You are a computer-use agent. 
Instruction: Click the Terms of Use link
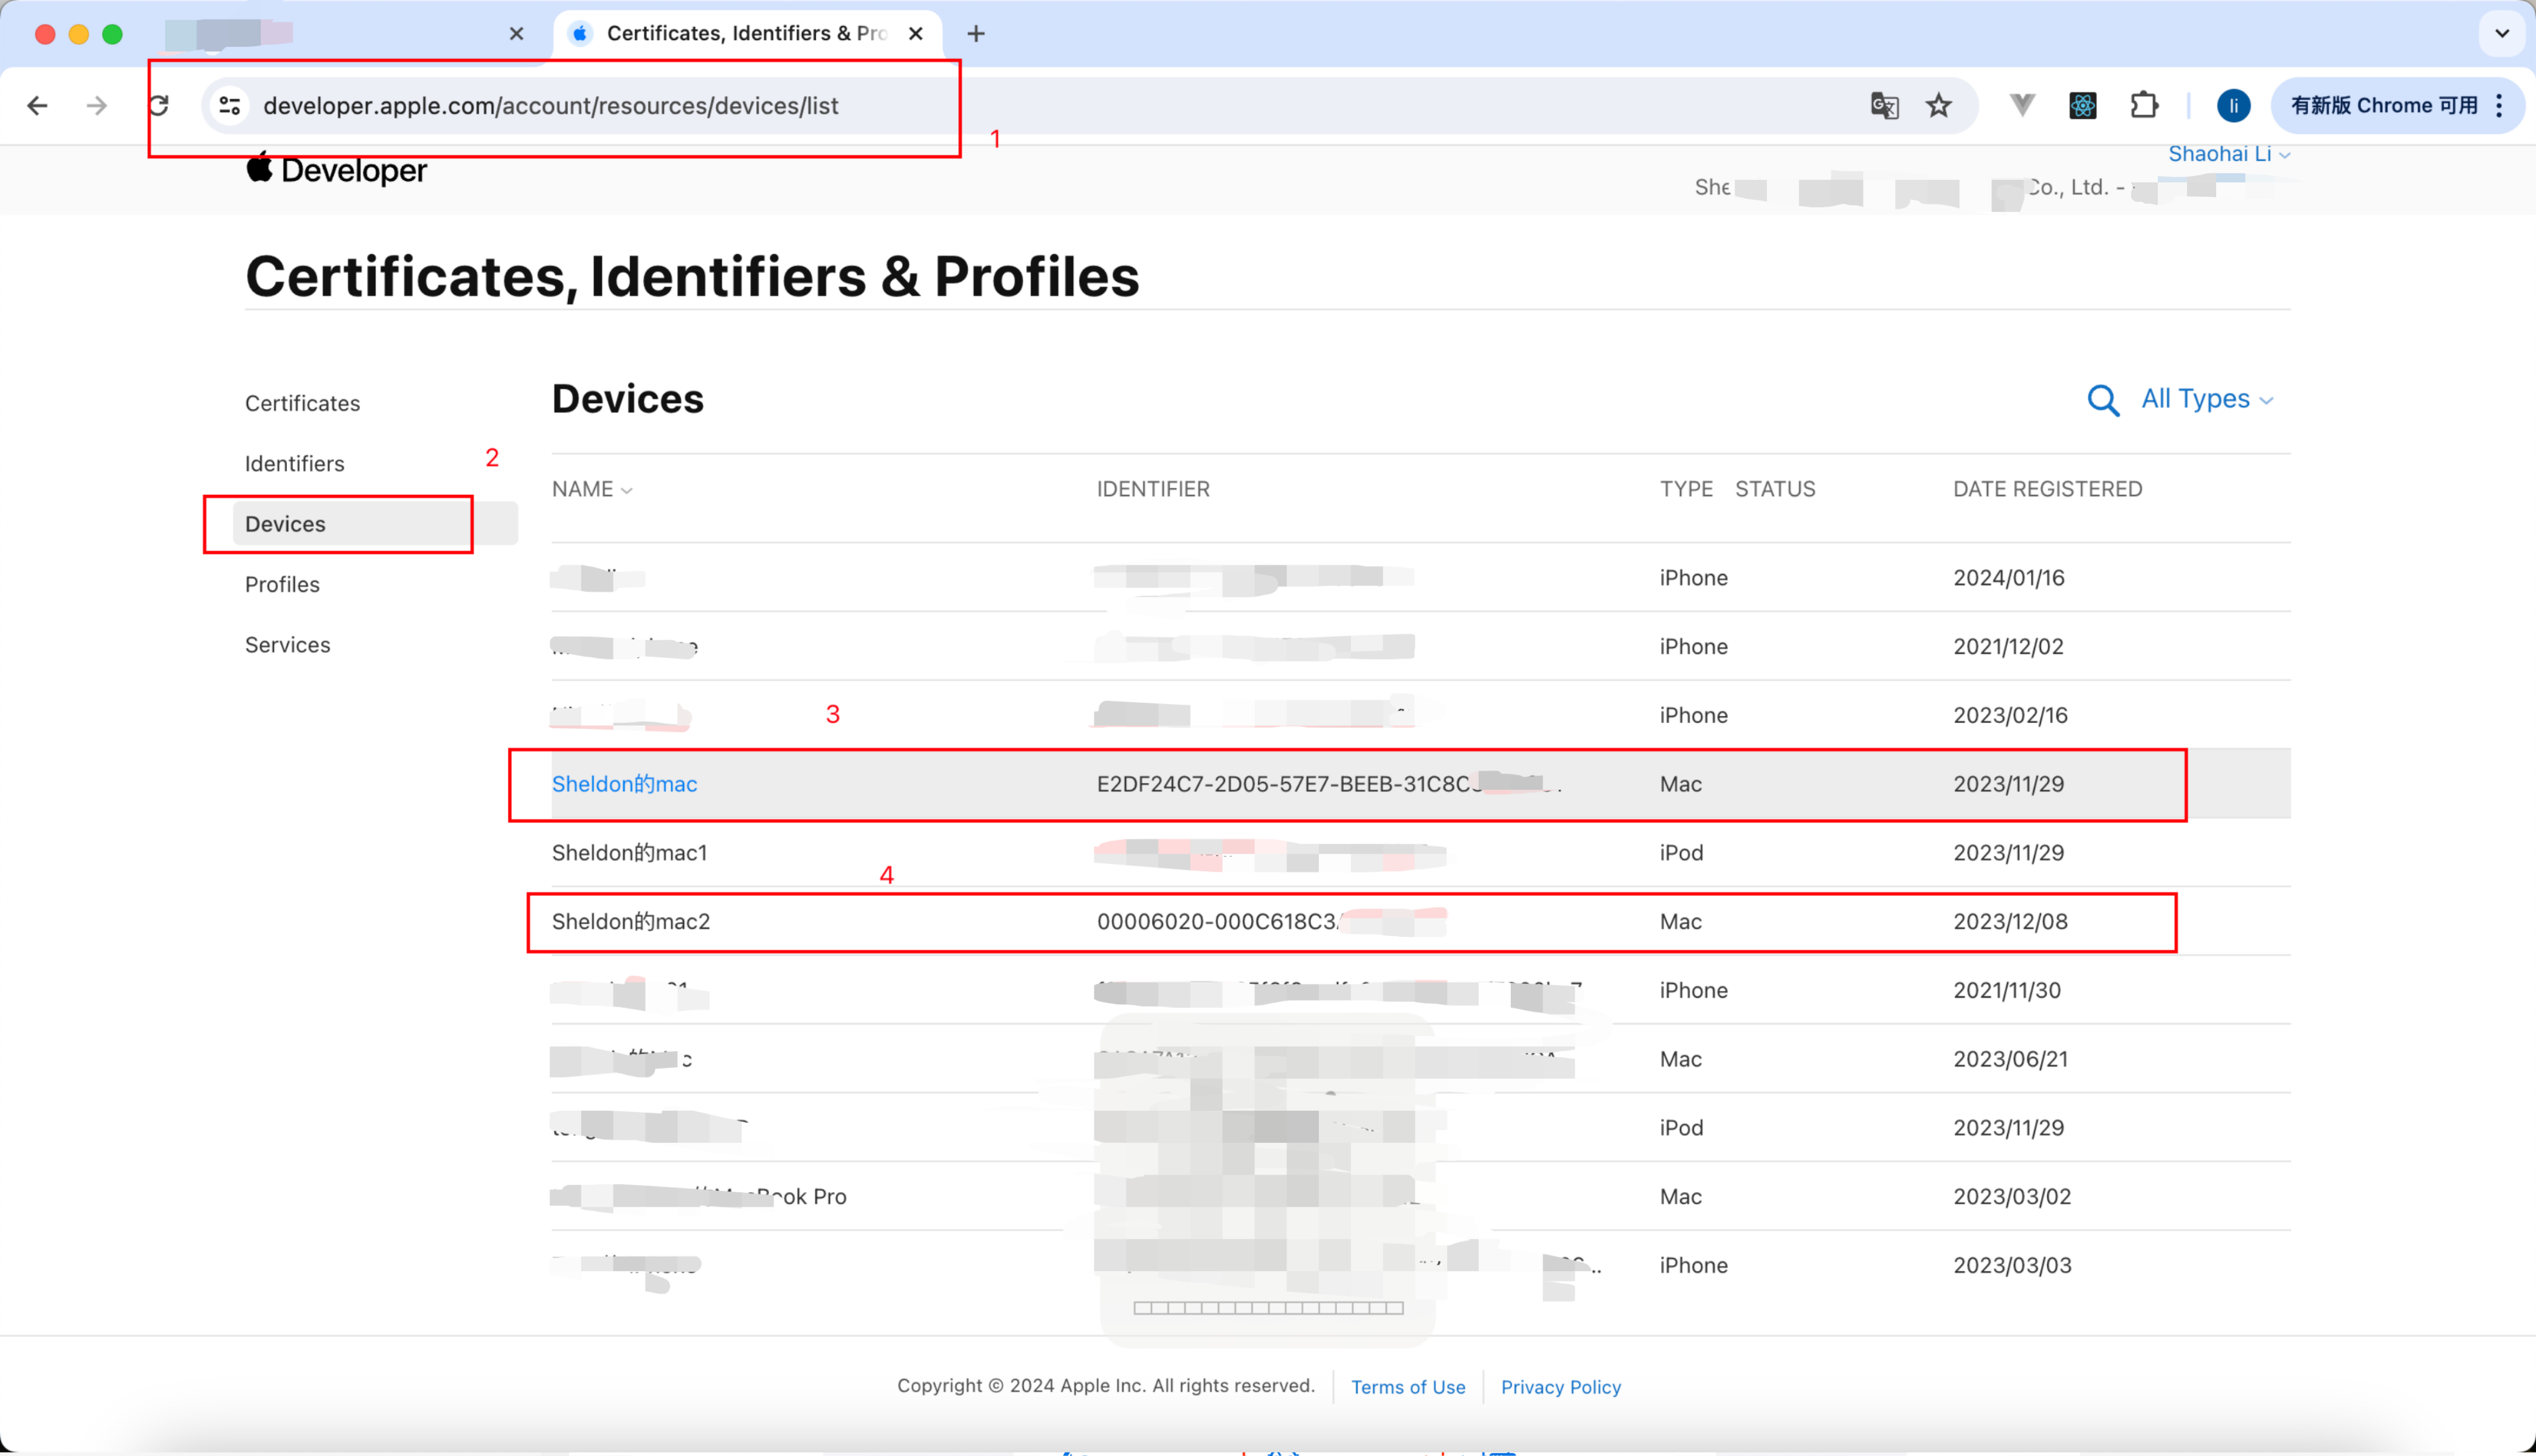point(1408,1385)
